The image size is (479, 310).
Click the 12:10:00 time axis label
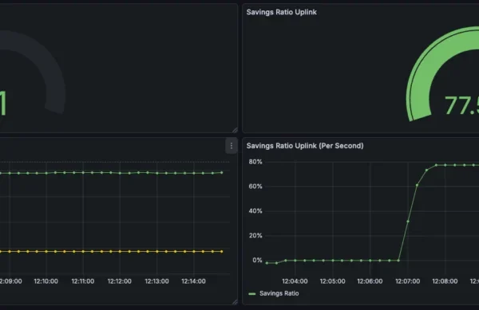tap(46, 281)
